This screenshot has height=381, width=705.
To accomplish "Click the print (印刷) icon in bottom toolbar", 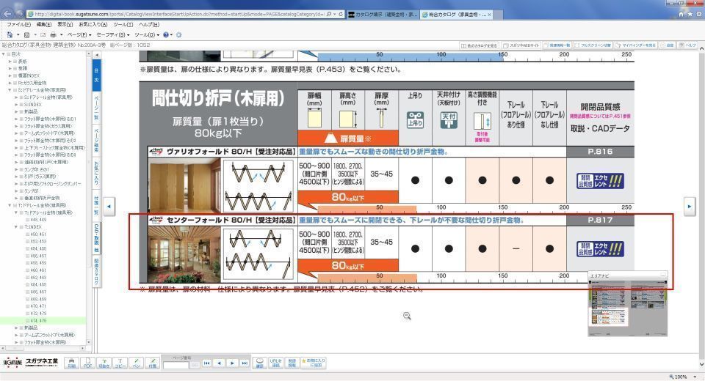I will click(x=71, y=363).
